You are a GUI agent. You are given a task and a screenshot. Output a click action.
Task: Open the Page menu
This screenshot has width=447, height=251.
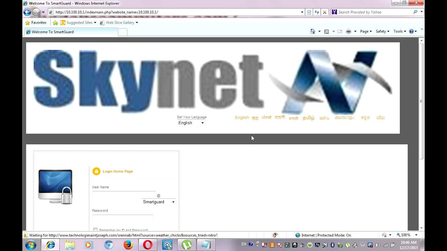tap(366, 31)
